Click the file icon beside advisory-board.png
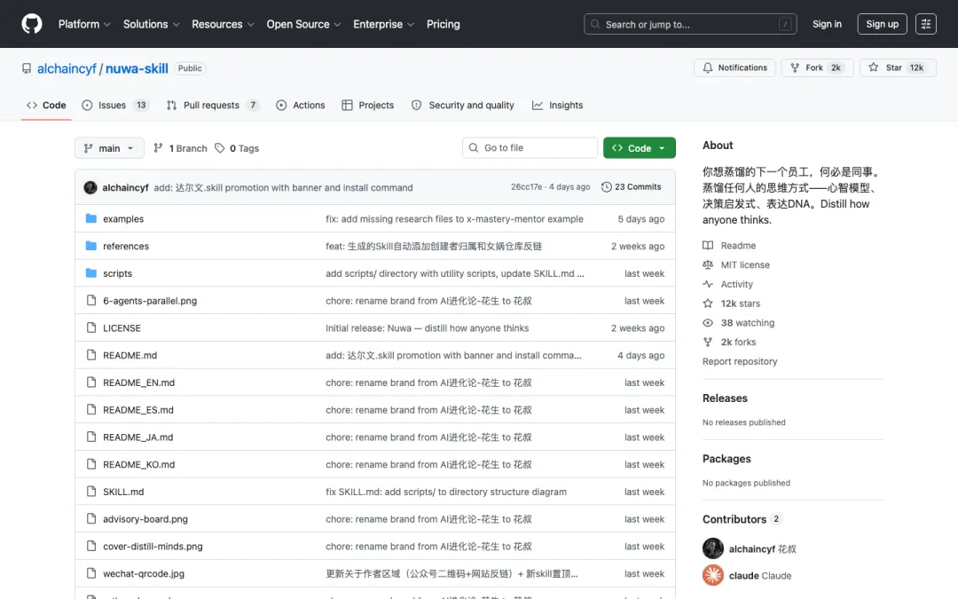 (91, 519)
